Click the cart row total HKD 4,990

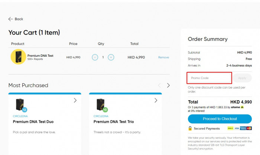coord(136,57)
